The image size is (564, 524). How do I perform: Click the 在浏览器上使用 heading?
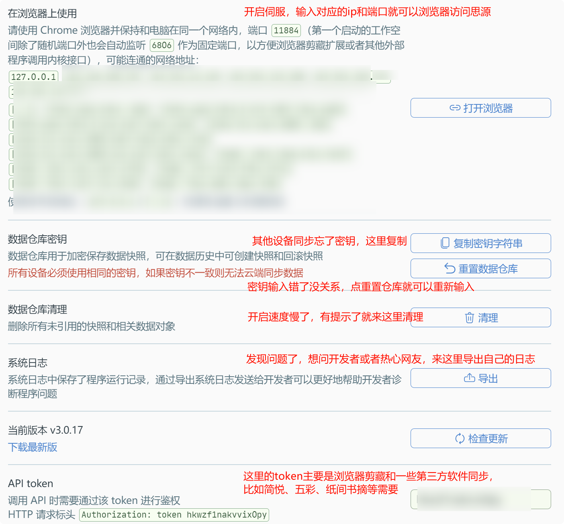point(43,14)
